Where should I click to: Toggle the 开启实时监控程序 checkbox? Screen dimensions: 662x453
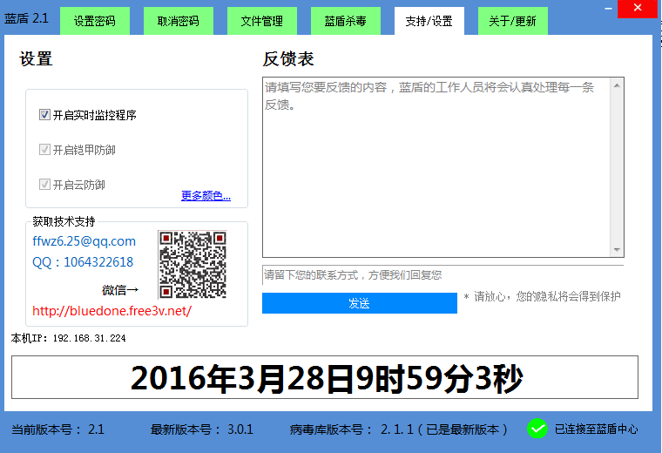45,115
